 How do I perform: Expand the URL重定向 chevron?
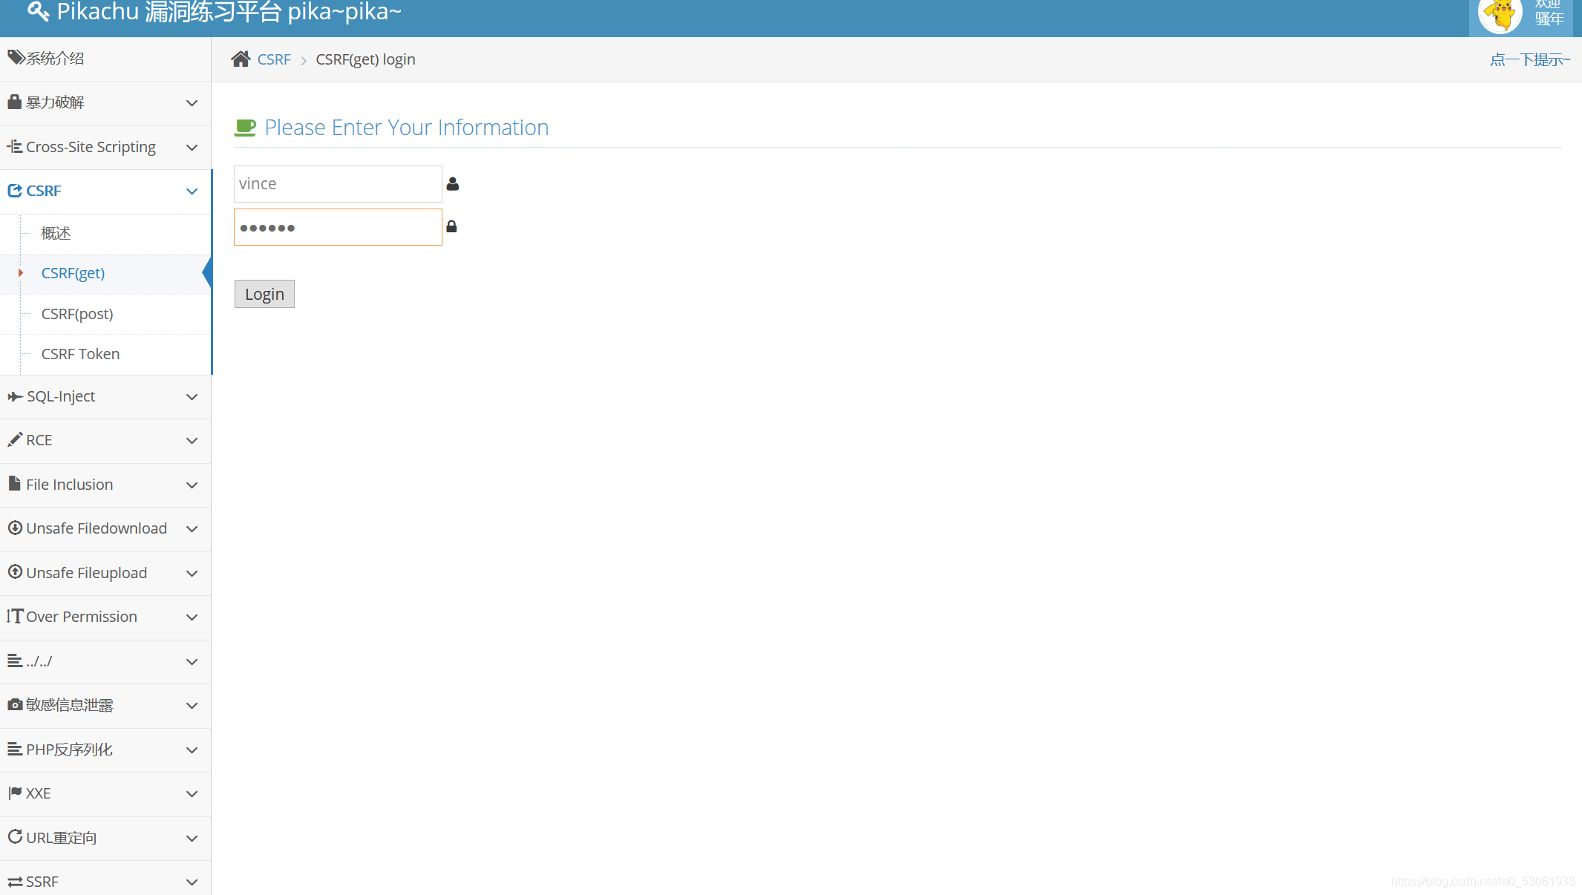pyautogui.click(x=192, y=838)
